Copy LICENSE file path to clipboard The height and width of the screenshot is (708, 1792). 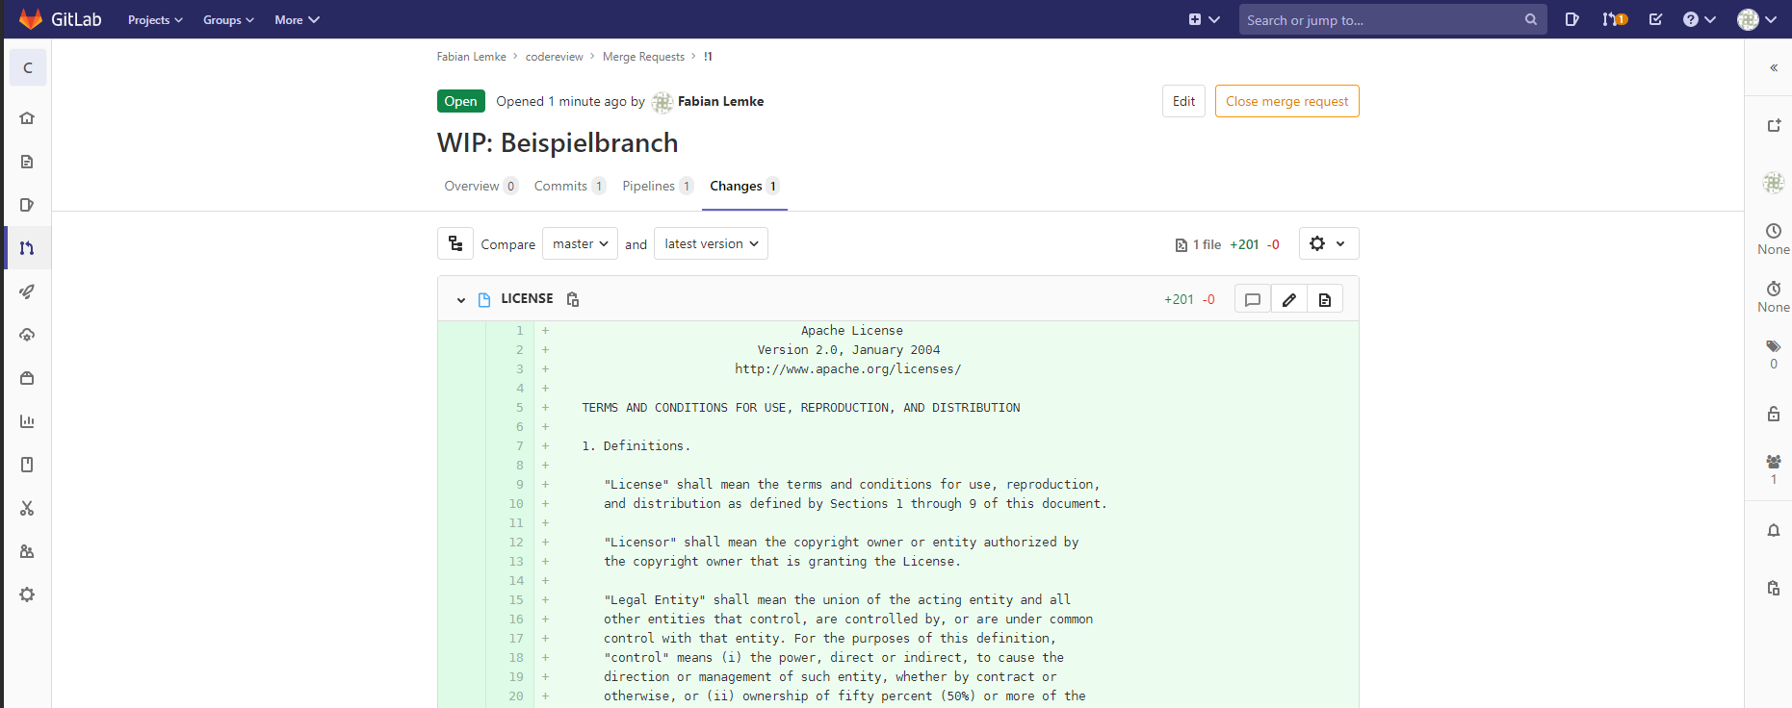573,299
